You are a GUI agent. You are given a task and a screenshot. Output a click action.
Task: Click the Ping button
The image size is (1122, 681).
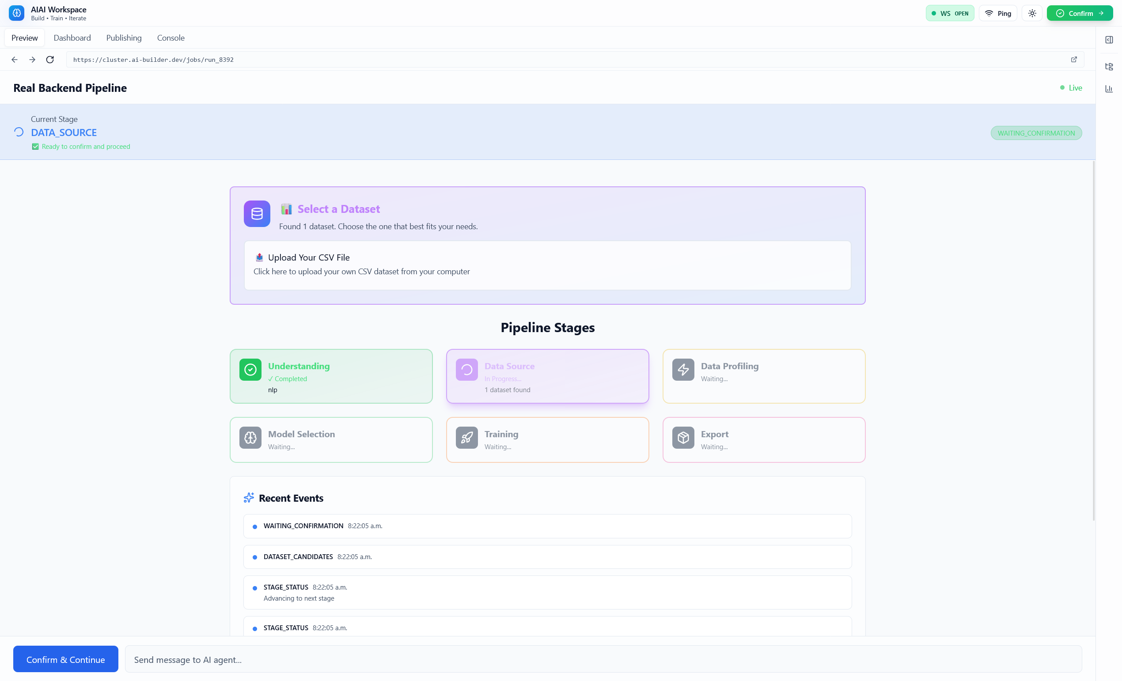coord(998,13)
